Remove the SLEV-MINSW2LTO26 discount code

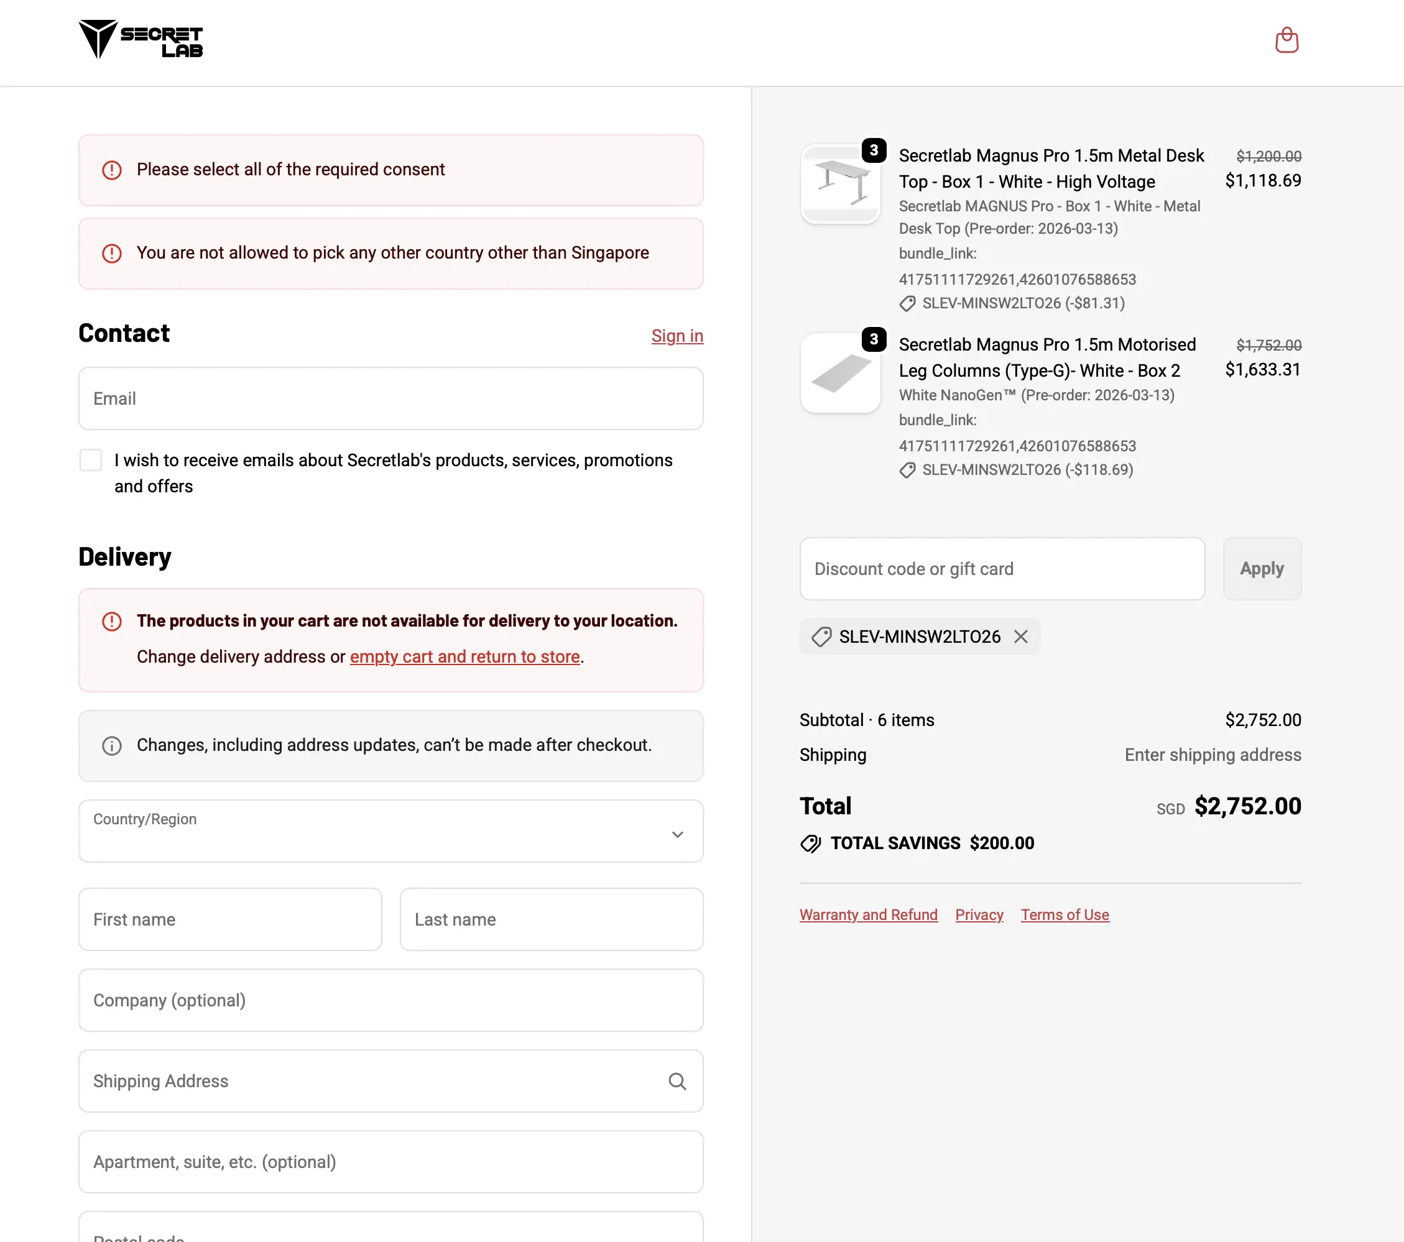[x=1021, y=637]
